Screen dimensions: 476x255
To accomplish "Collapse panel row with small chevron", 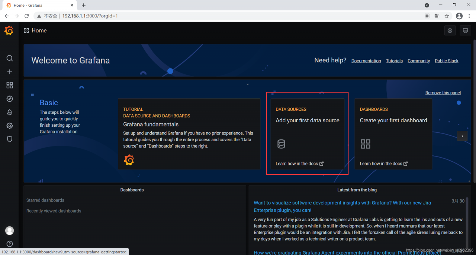I will click(247, 84).
